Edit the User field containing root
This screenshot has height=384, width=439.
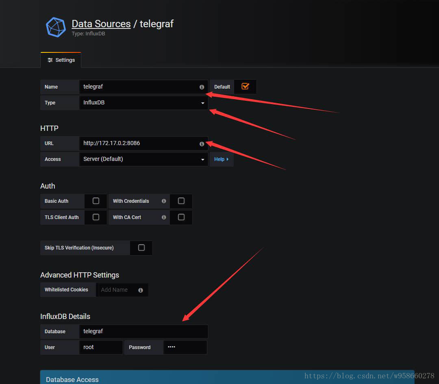click(x=101, y=347)
